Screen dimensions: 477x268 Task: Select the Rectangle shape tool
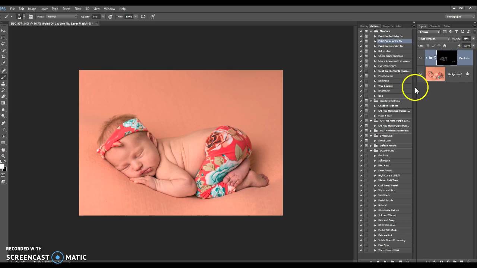tap(3, 143)
